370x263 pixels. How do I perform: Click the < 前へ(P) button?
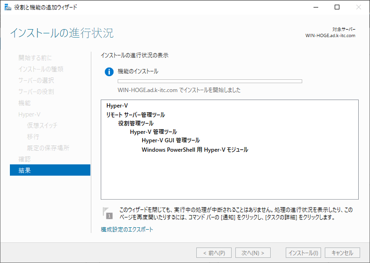(x=214, y=253)
